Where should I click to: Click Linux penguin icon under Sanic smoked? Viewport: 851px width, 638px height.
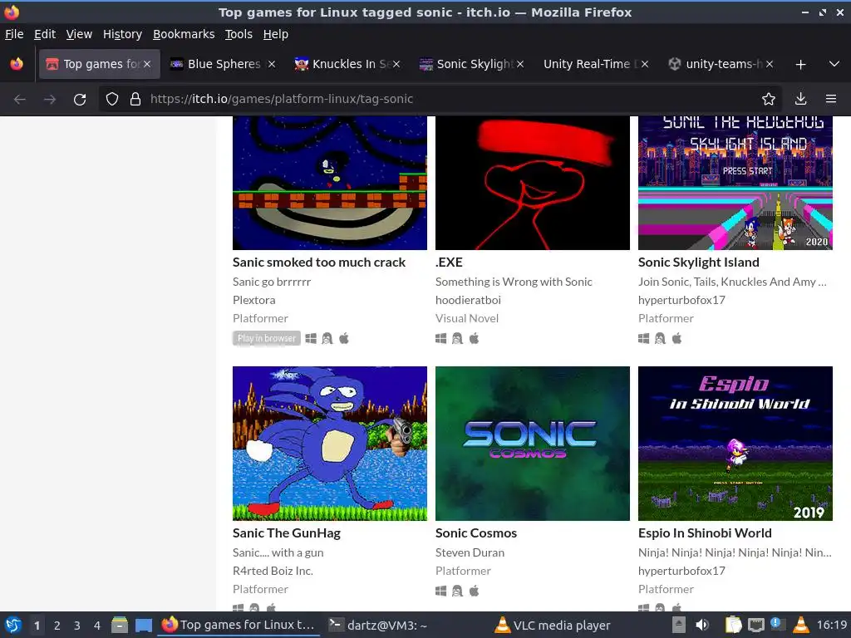tap(327, 339)
